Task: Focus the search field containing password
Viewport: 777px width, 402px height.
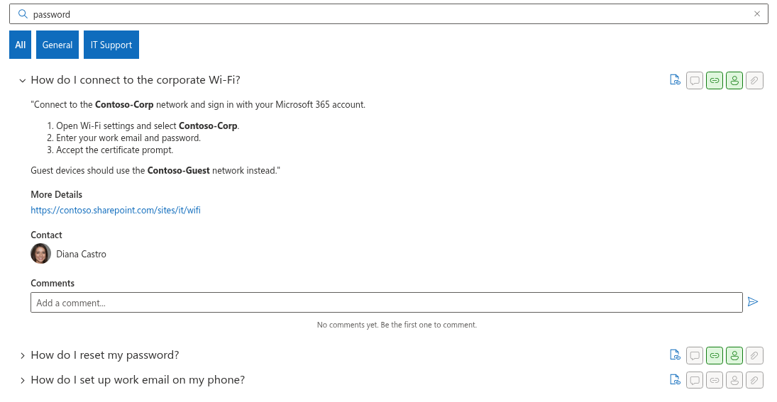Action: (x=389, y=14)
